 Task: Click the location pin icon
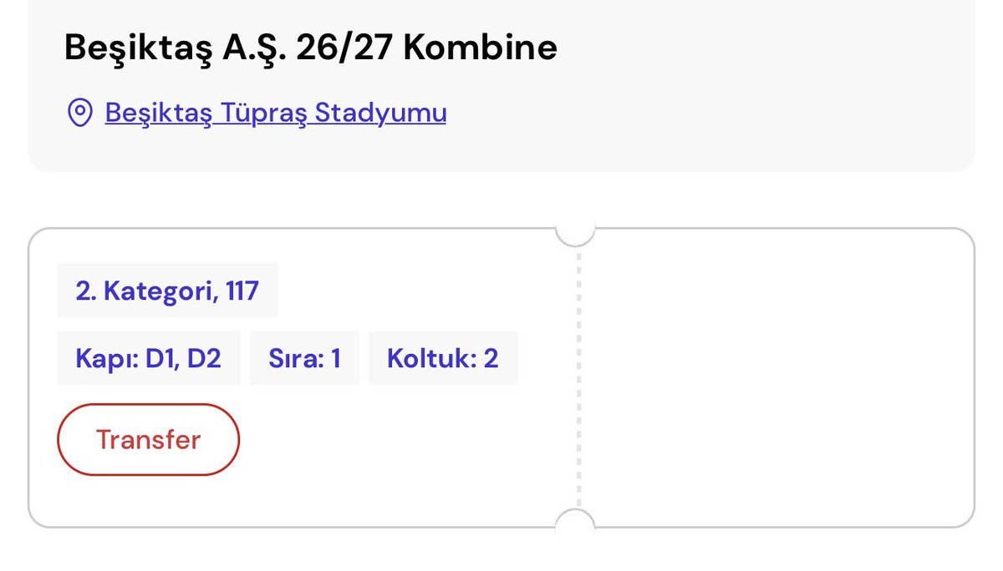tap(79, 113)
